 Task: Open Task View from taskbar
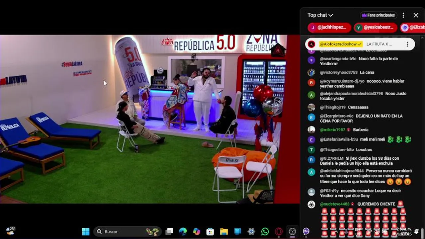[x=170, y=231]
